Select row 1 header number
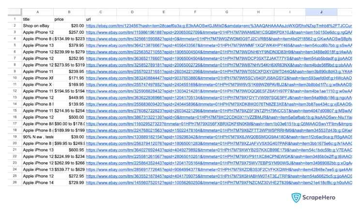This screenshot has width=360, height=212. pyautogui.click(x=15, y=19)
